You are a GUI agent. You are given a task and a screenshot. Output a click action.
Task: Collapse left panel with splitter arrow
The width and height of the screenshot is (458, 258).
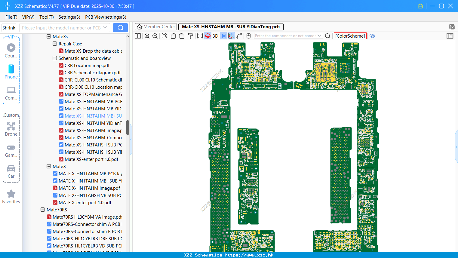[131, 139]
